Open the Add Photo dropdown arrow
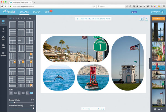 [163, 18]
